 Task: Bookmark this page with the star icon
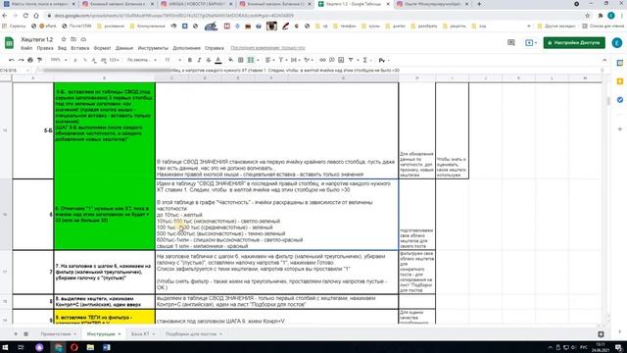tap(588, 16)
